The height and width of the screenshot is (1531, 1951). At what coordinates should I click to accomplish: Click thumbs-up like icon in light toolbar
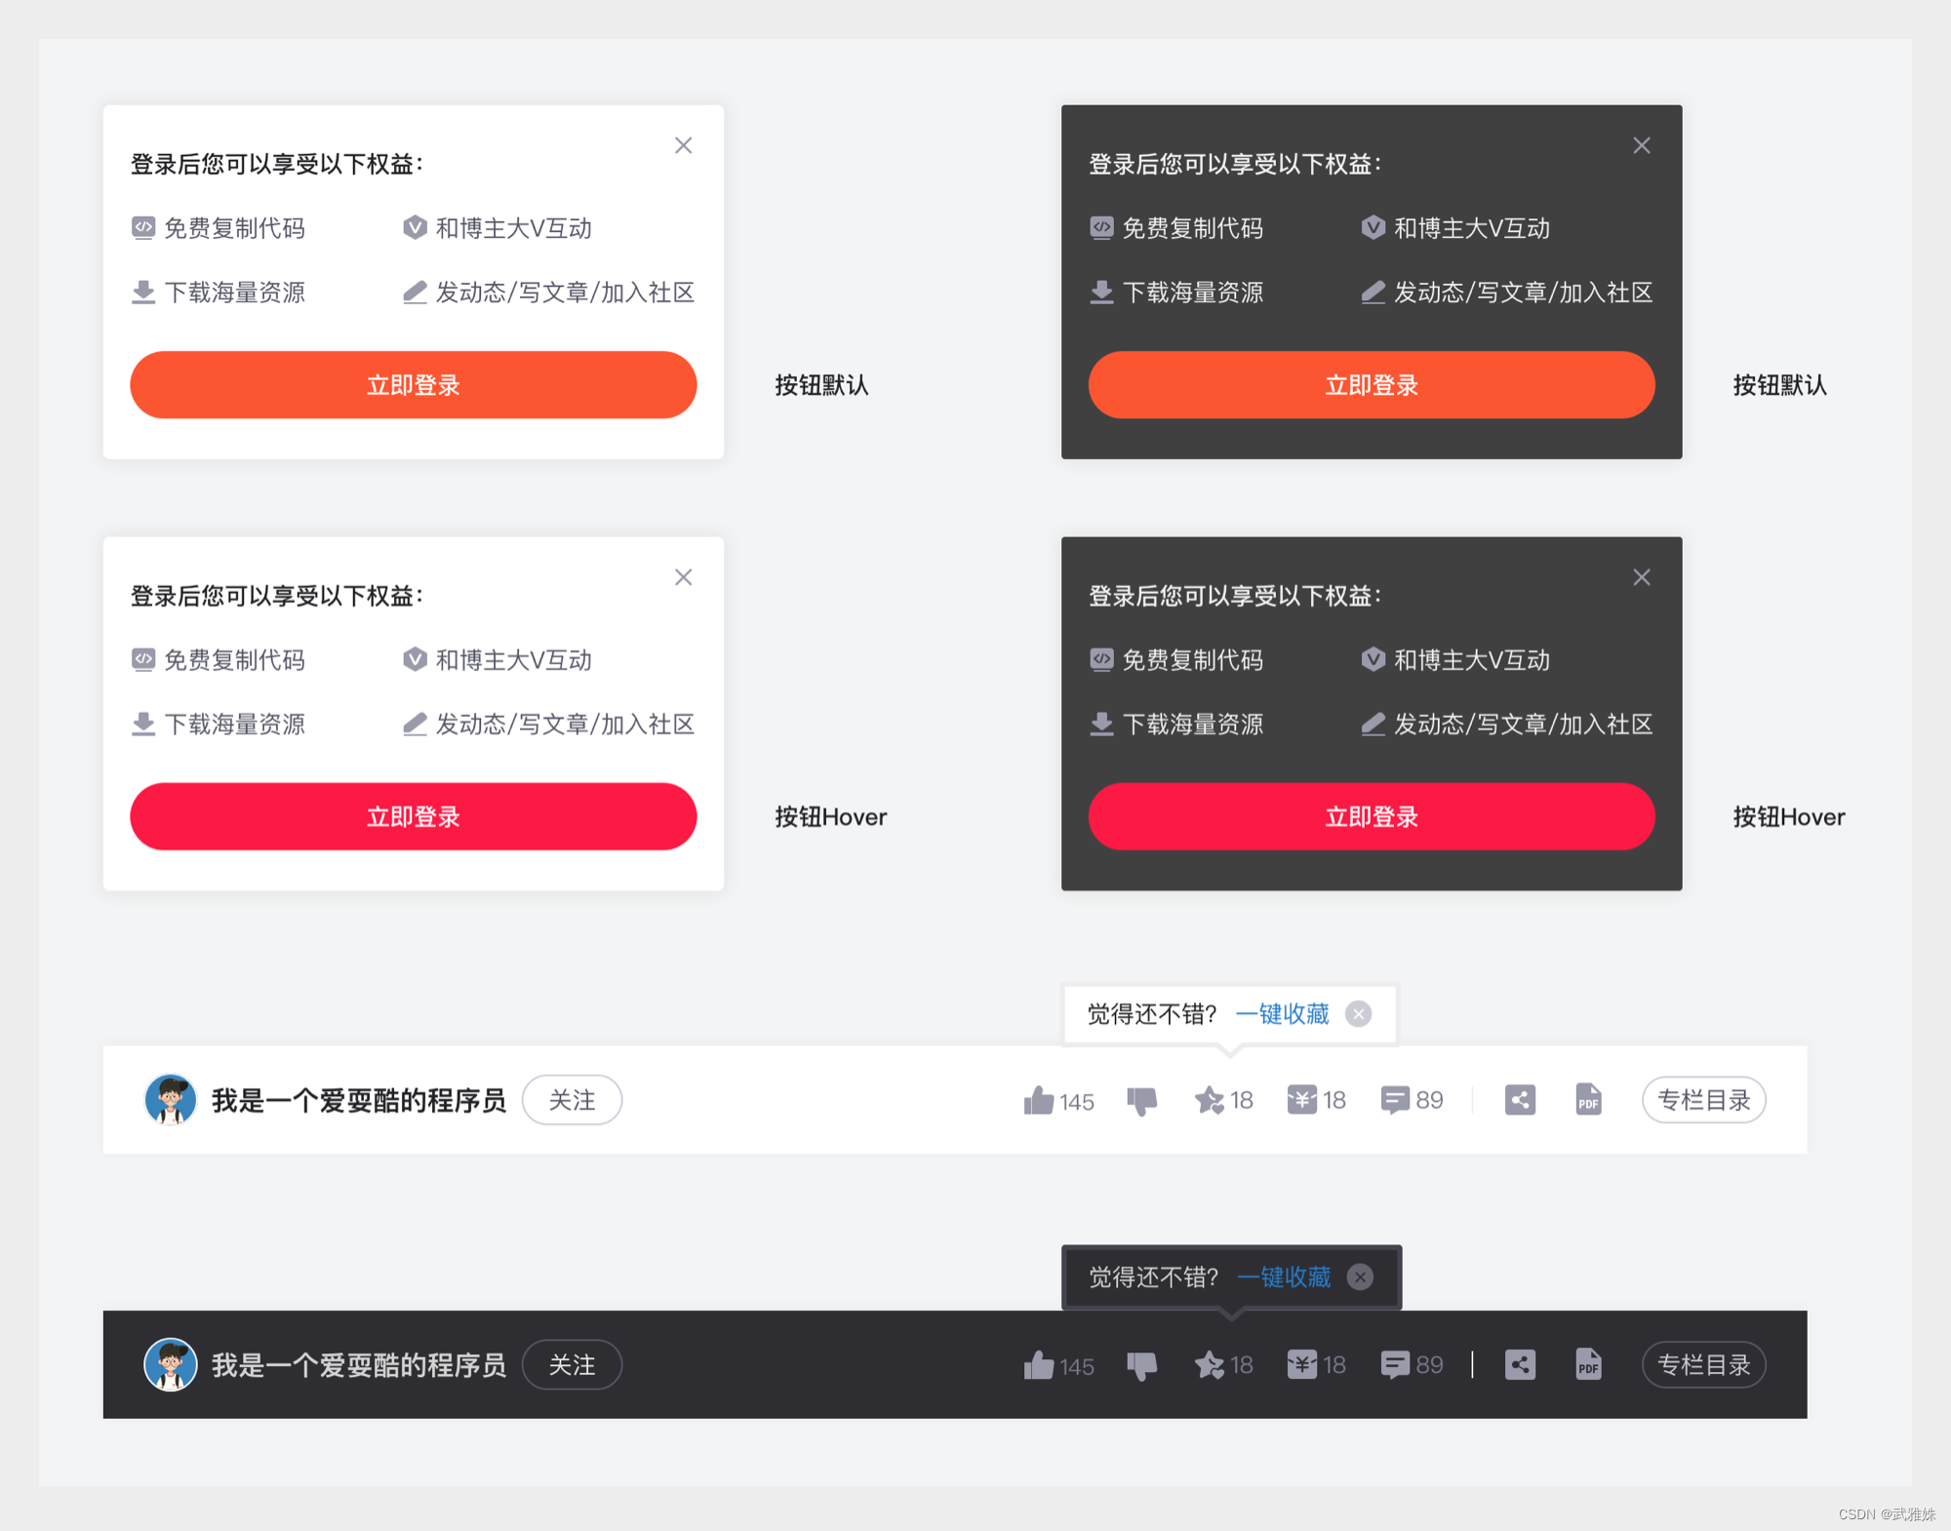[x=1039, y=1100]
